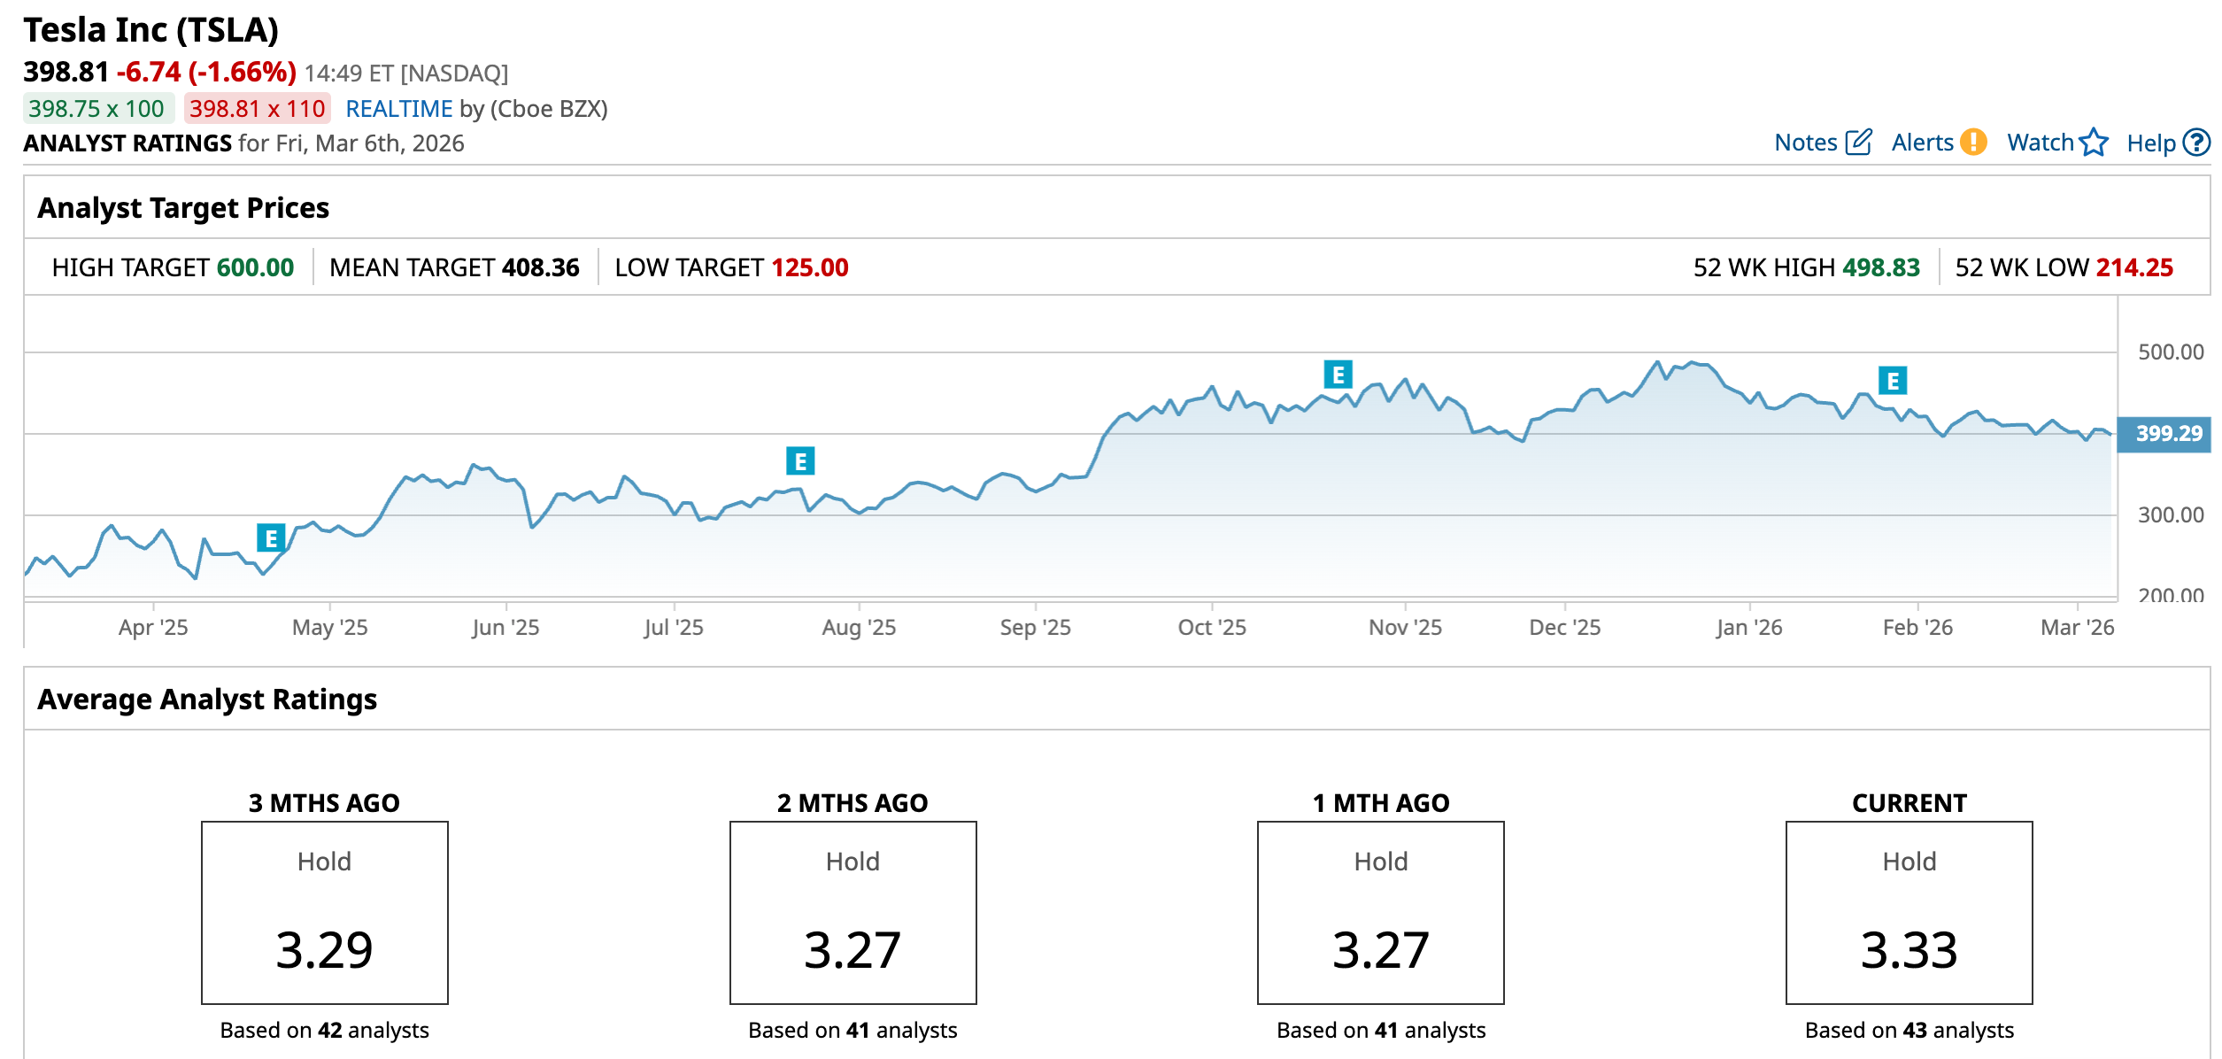The width and height of the screenshot is (2222, 1059).
Task: Click the Help question mark icon
Action: click(2196, 143)
